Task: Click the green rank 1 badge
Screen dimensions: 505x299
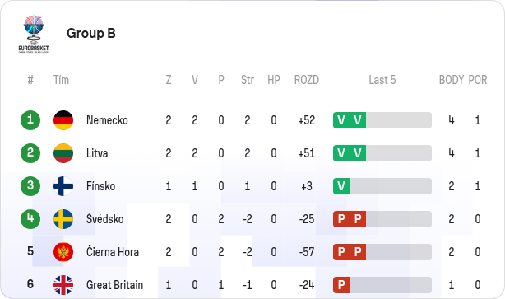Action: click(x=30, y=120)
